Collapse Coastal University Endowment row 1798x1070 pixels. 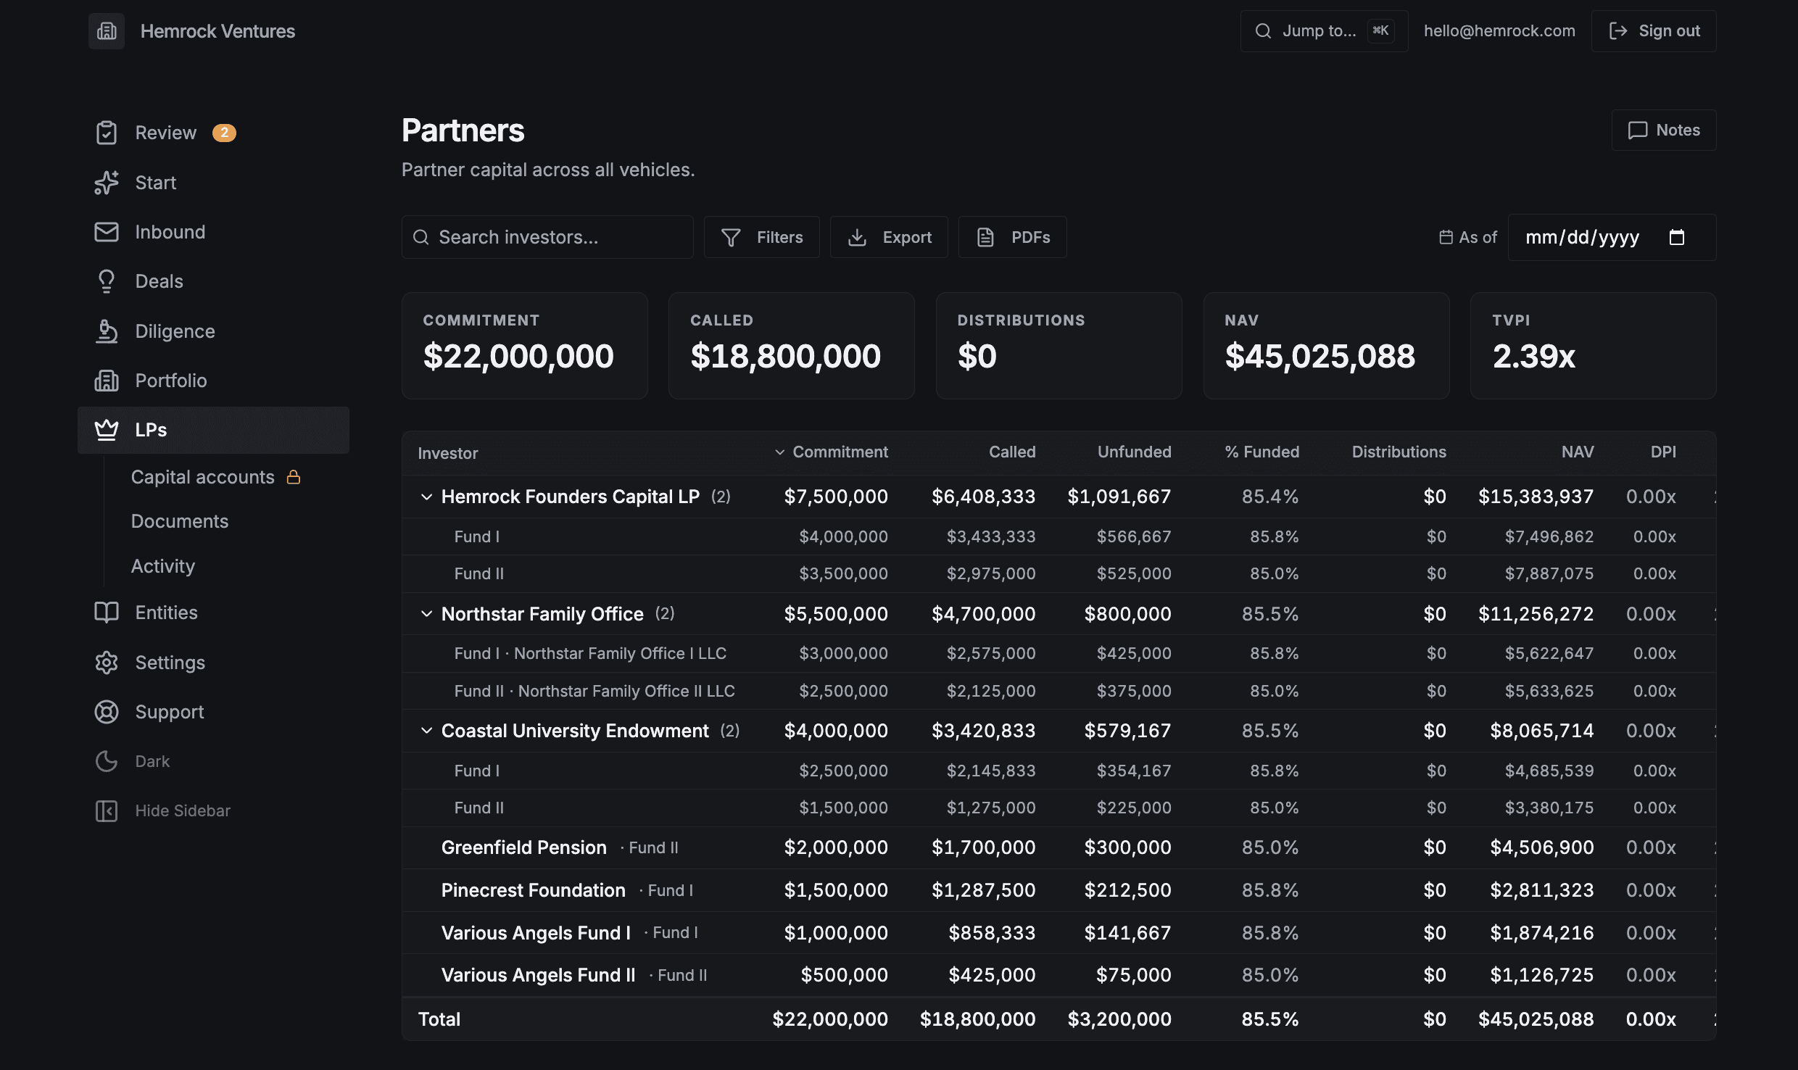coord(426,731)
